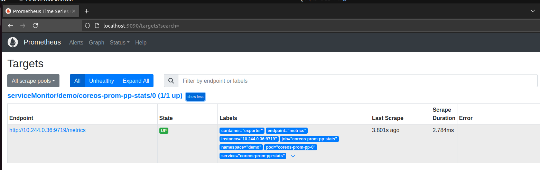540x170 pixels.
Task: Open the Status menu dropdown
Action: pos(119,42)
